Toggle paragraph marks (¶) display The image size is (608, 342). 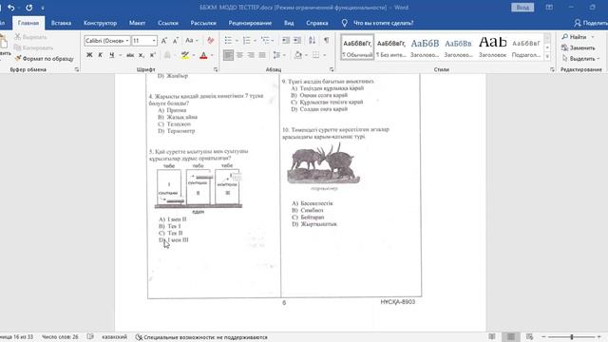click(x=327, y=40)
